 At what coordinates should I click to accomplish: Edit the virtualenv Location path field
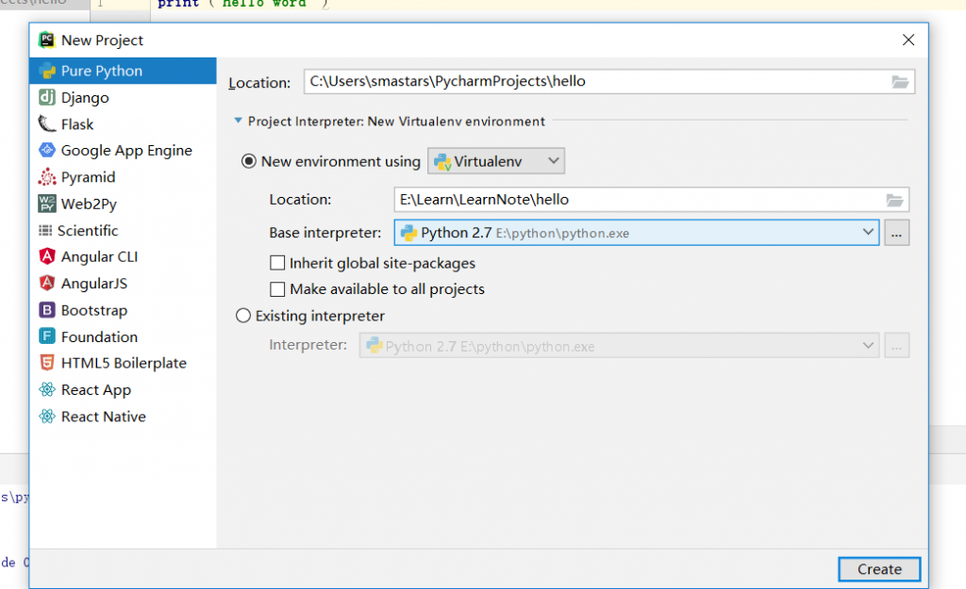(x=651, y=200)
